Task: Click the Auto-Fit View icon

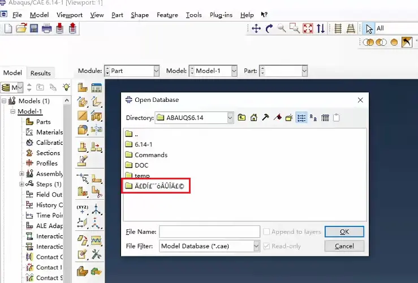Action: pyautogui.click(x=308, y=28)
